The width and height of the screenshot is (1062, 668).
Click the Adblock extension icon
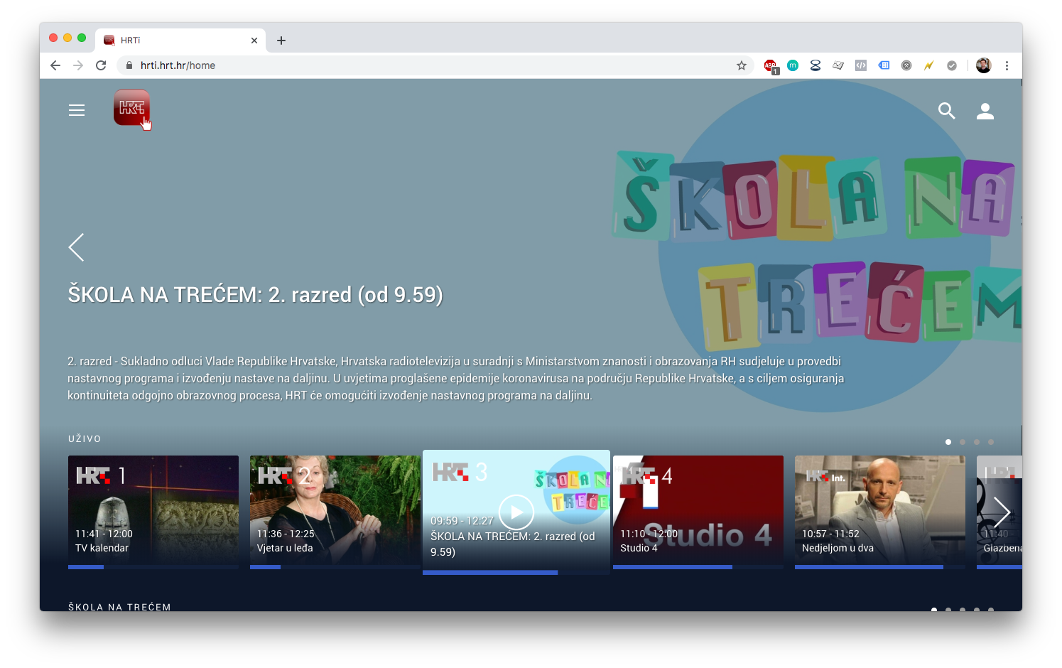pyautogui.click(x=770, y=65)
